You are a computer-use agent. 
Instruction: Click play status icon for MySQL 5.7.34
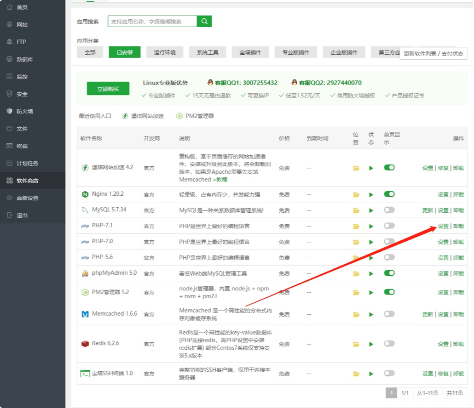[371, 210]
